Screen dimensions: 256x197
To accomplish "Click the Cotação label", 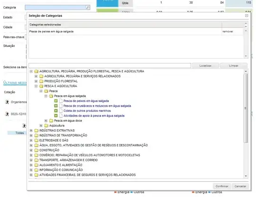I will tap(9, 92).
